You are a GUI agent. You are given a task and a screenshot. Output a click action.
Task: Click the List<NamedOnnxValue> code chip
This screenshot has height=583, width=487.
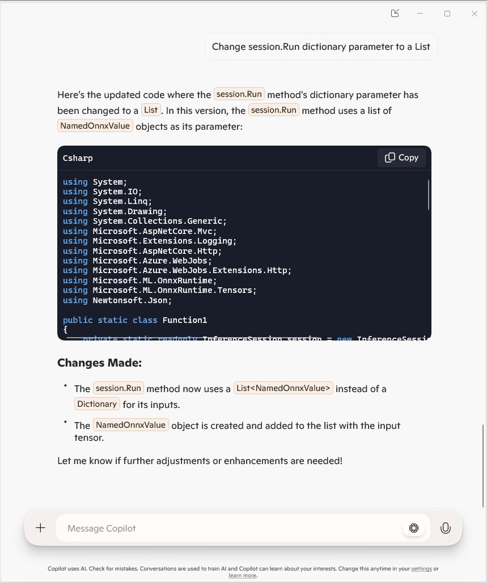point(283,388)
